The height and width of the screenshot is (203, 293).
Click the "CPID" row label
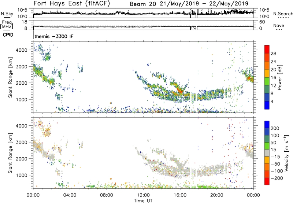pos(8,35)
